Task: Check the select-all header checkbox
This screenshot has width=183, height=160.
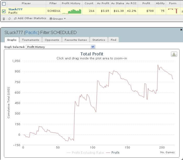Action: pyautogui.click(x=4, y=4)
